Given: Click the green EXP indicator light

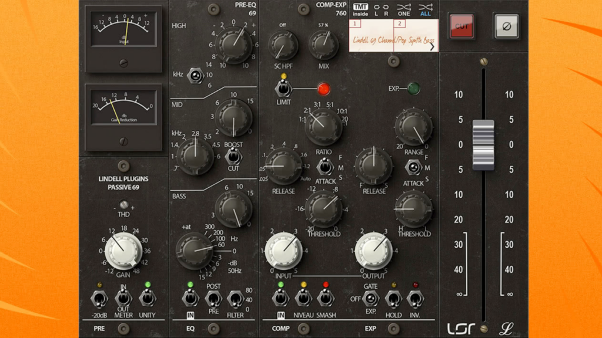Looking at the screenshot, I should pos(413,89).
